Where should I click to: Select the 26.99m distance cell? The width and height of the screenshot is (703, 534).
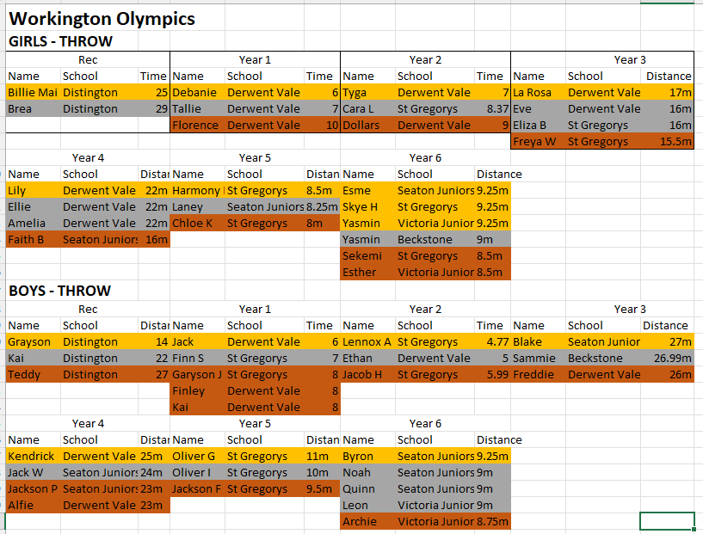(667, 358)
